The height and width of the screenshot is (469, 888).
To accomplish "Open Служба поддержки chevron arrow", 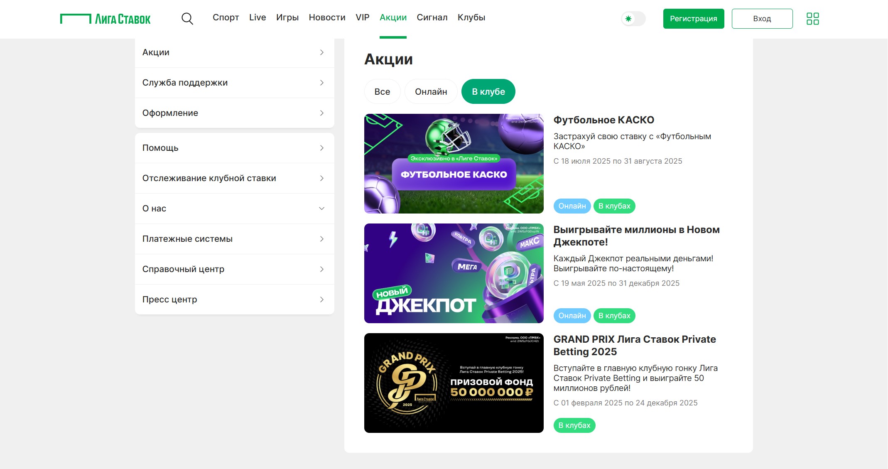I will pos(321,83).
